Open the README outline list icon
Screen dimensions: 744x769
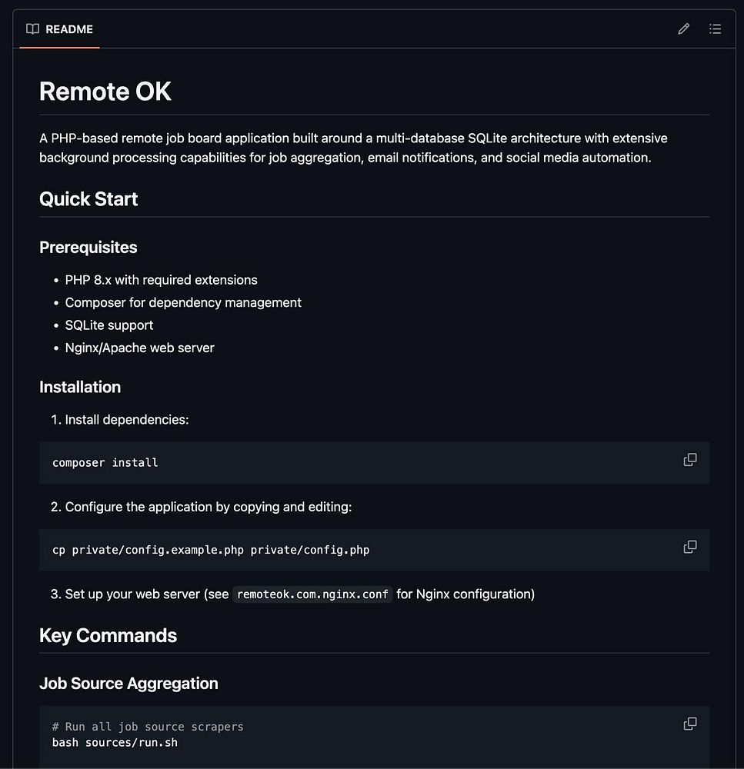(x=716, y=29)
